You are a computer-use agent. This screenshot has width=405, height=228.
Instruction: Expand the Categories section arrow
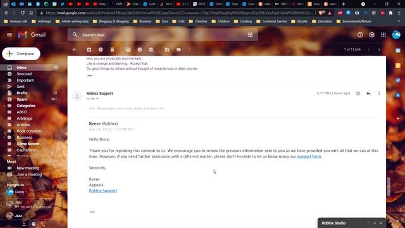[4, 106]
